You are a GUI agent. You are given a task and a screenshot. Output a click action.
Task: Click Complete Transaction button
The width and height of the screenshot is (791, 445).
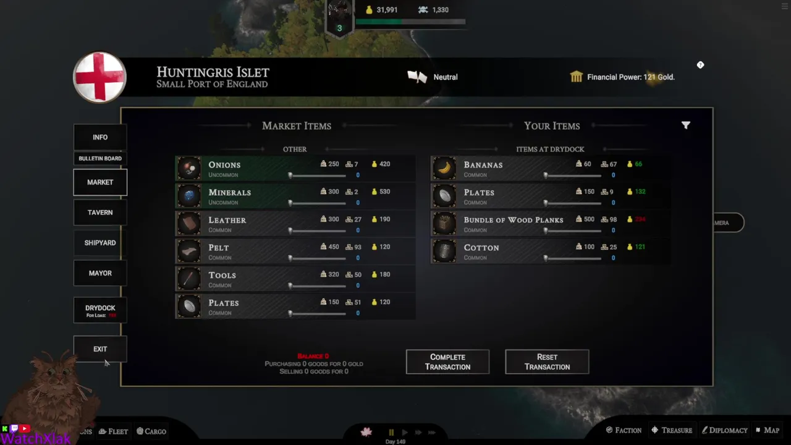click(447, 362)
